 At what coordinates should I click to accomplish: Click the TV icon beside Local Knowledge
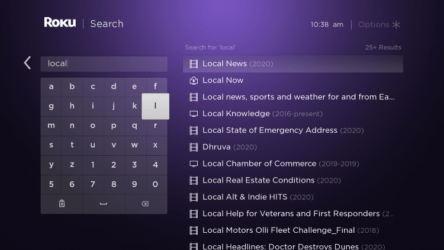(x=194, y=114)
